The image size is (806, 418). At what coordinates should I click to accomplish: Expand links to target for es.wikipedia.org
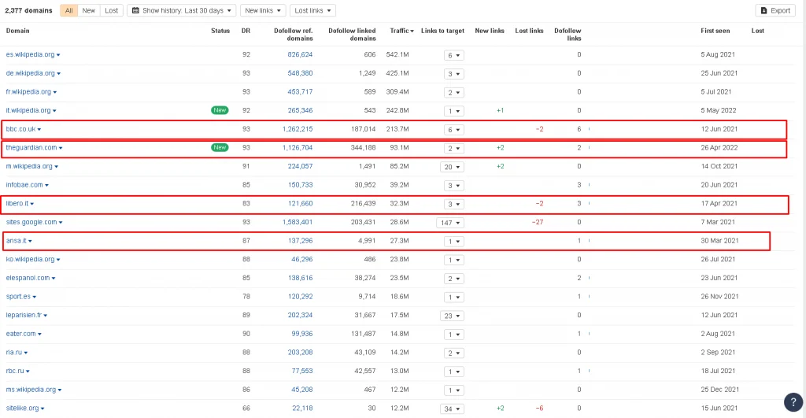tap(453, 55)
